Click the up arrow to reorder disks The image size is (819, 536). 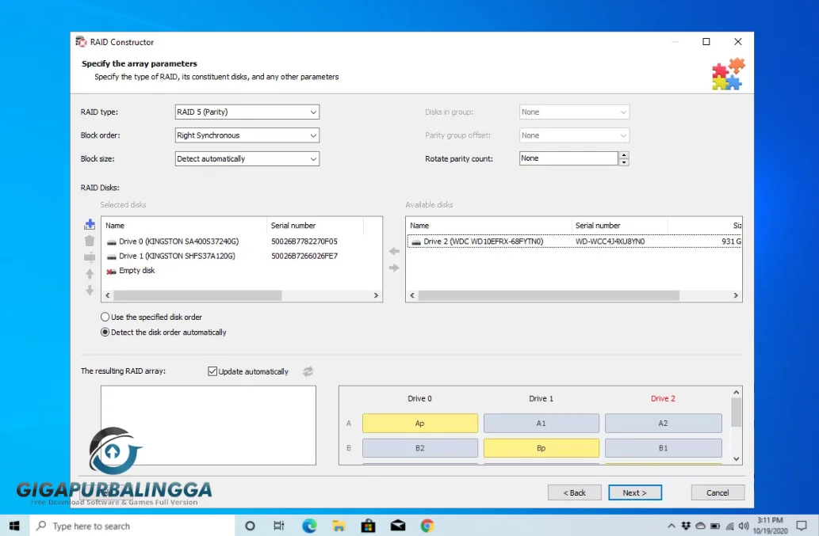click(x=90, y=274)
